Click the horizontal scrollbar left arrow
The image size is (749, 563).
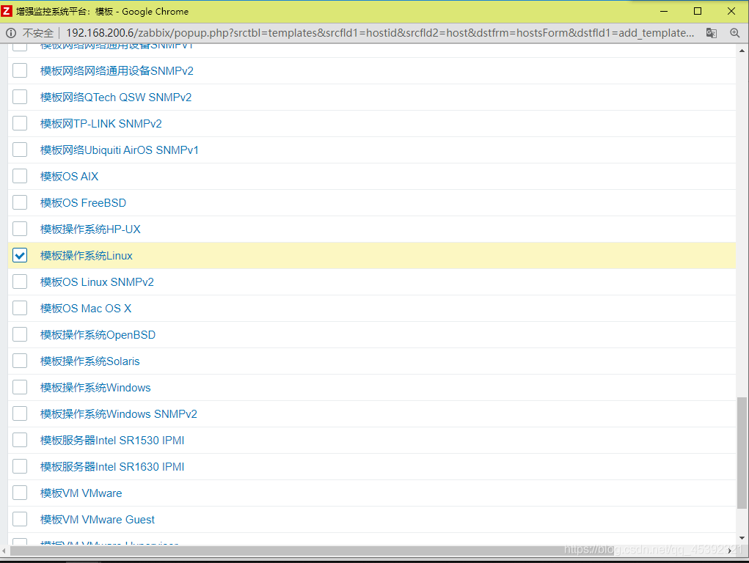(4, 551)
